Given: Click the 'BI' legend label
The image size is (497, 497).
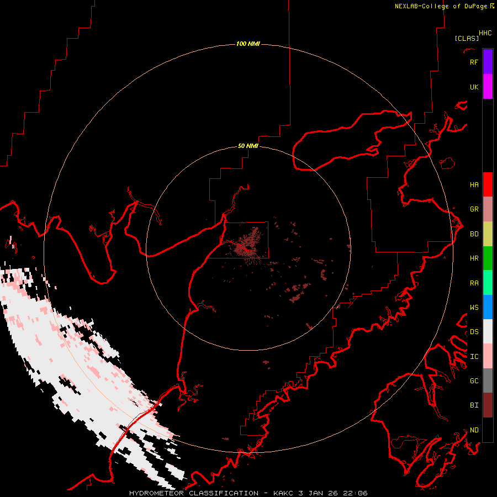Looking at the screenshot, I should 474,405.
